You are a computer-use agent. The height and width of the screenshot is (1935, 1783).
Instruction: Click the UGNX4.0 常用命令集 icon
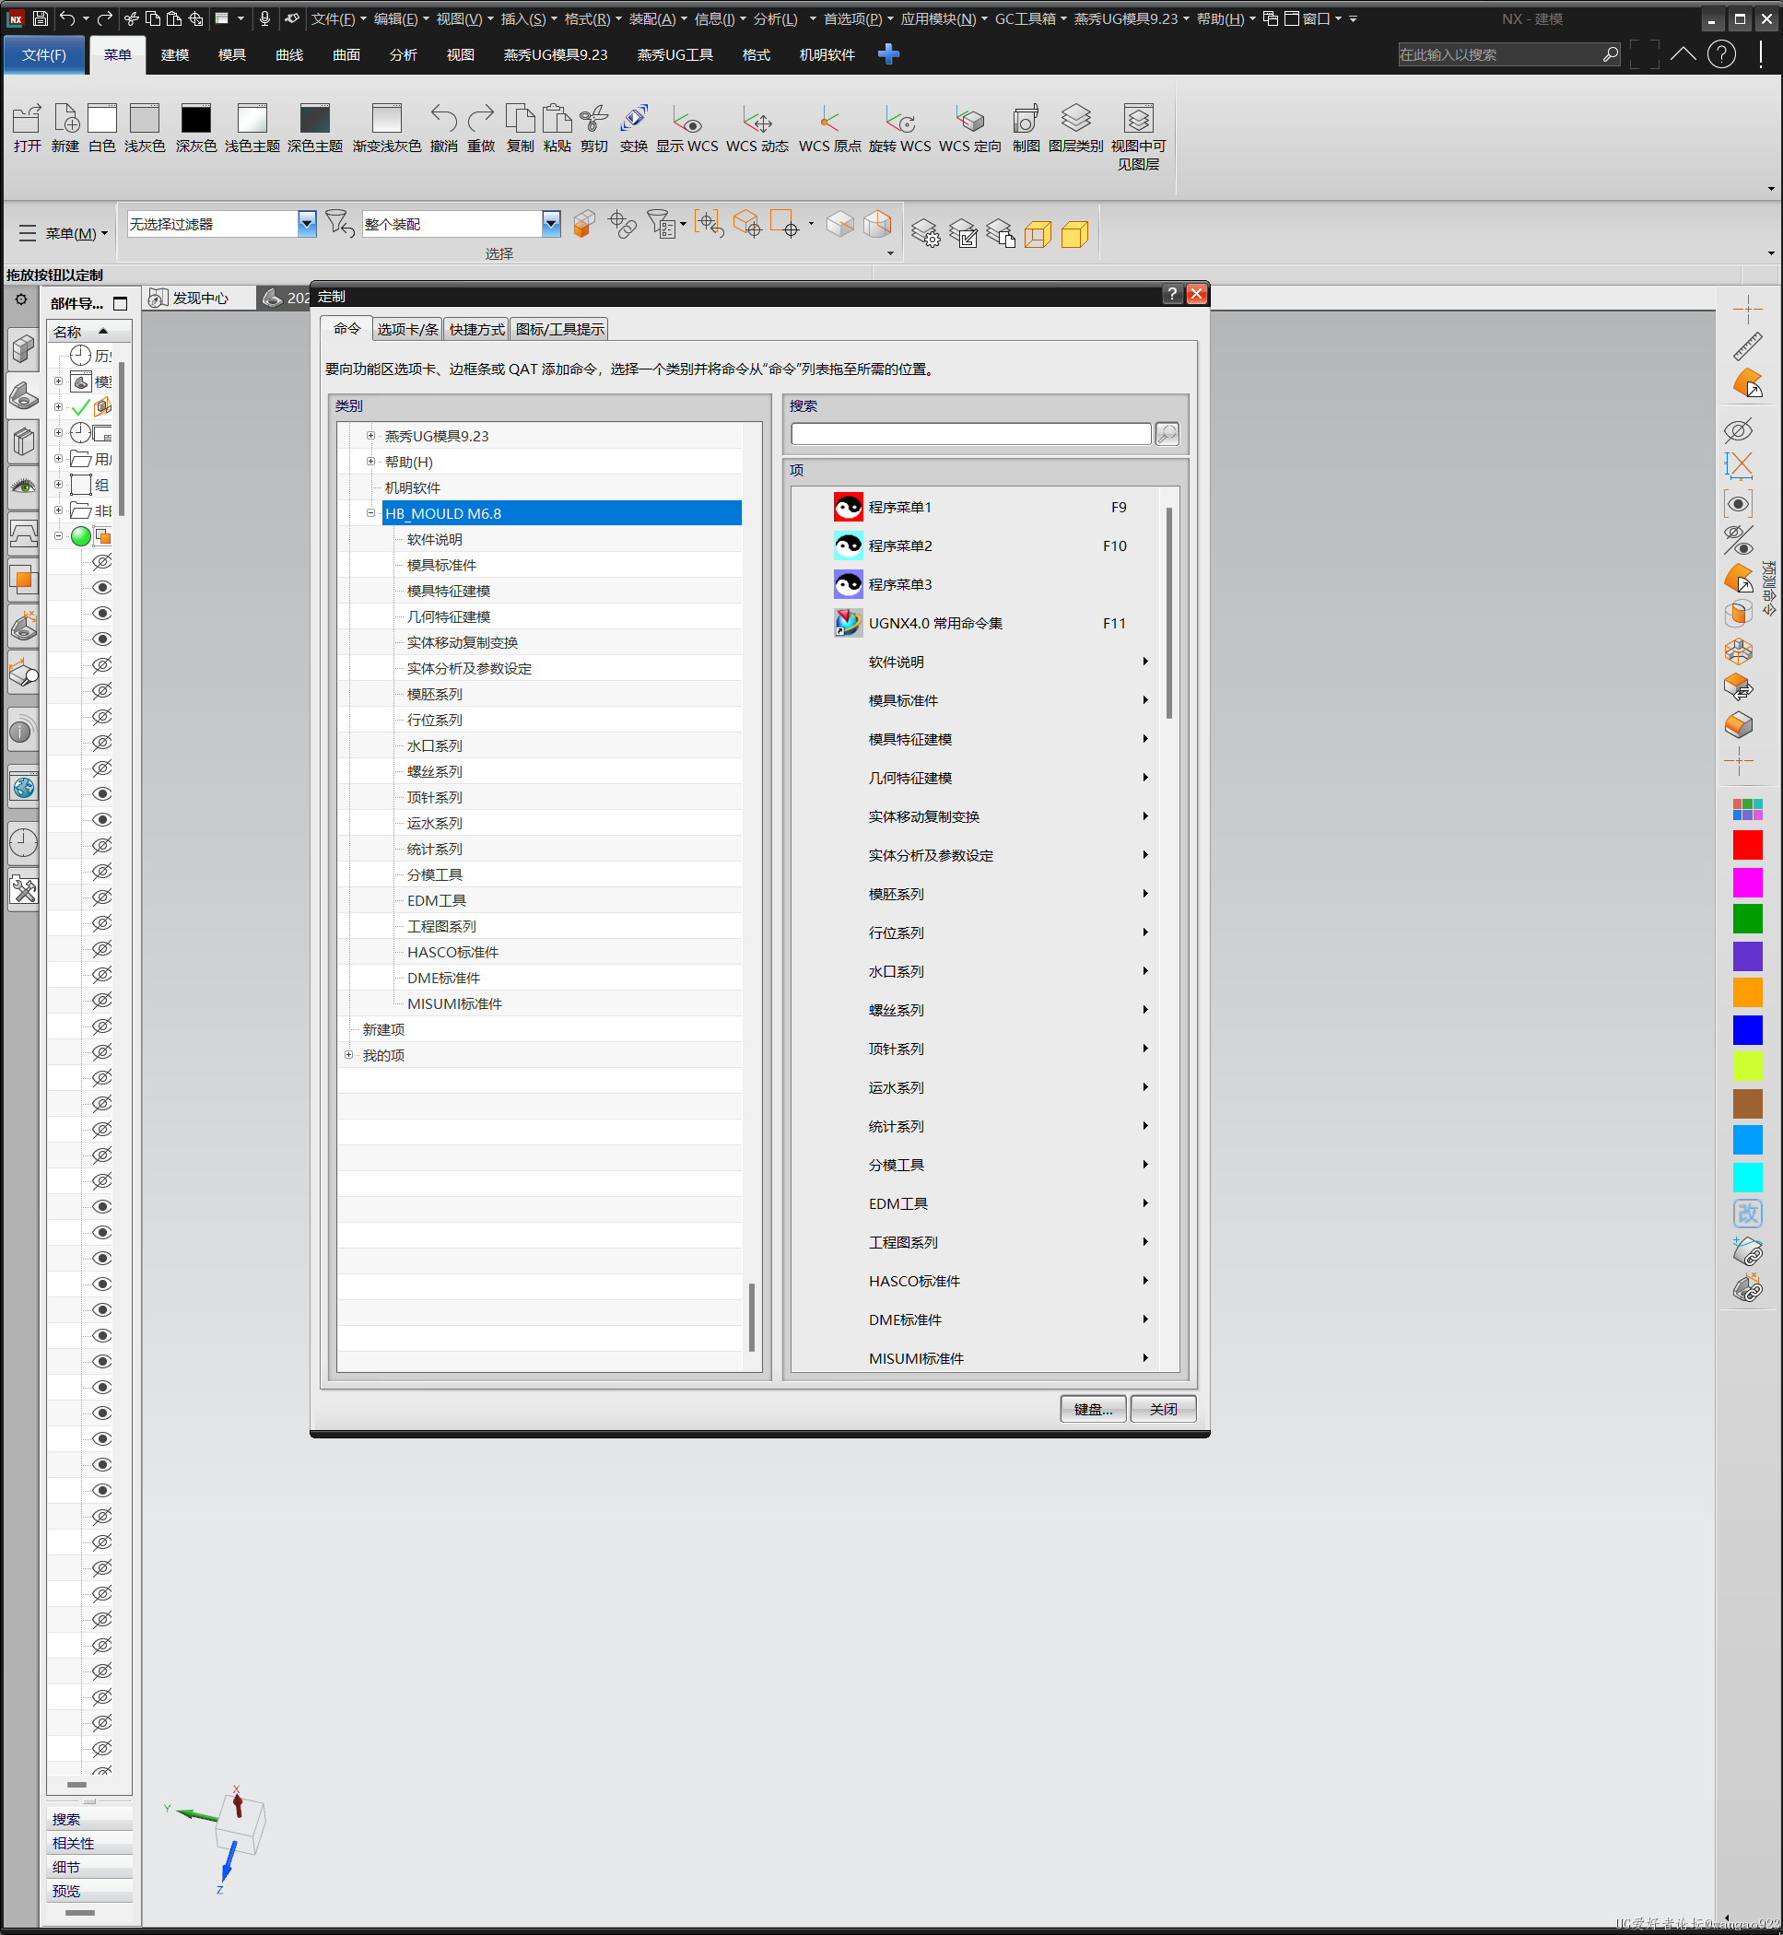click(848, 622)
